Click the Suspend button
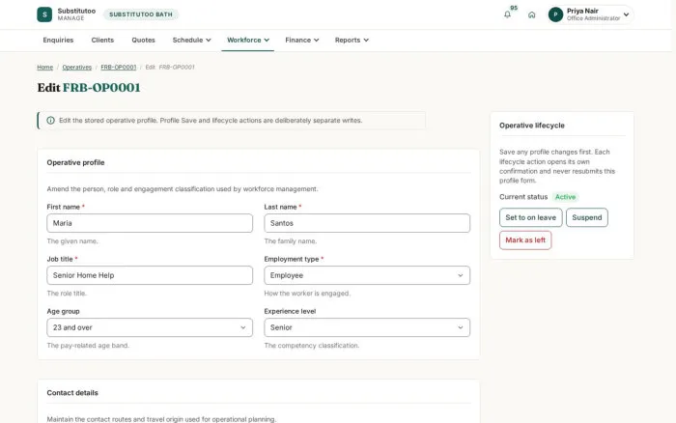This screenshot has width=676, height=423. click(587, 217)
